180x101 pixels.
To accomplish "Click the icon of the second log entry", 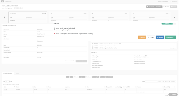I will pyautogui.click(x=92, y=46).
